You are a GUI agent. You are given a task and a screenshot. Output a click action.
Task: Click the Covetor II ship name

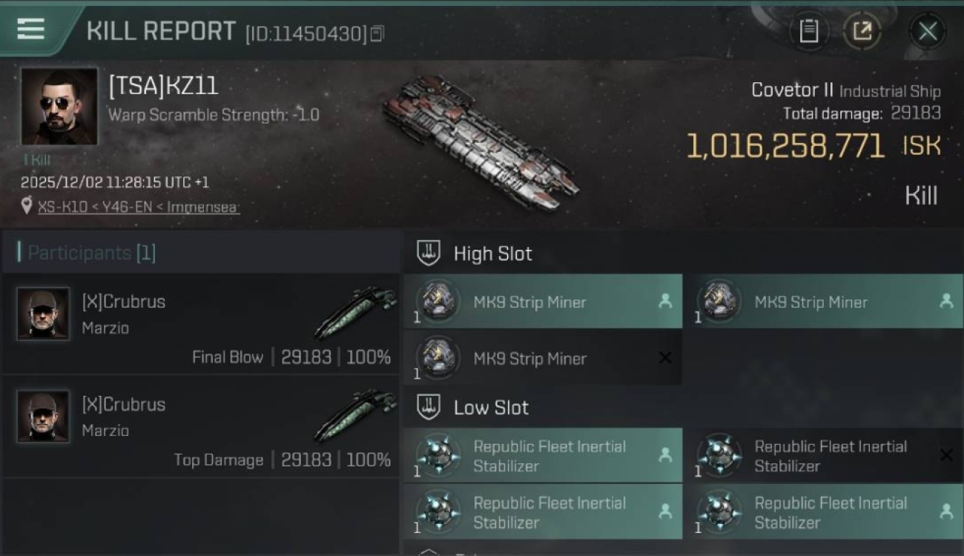(x=792, y=90)
